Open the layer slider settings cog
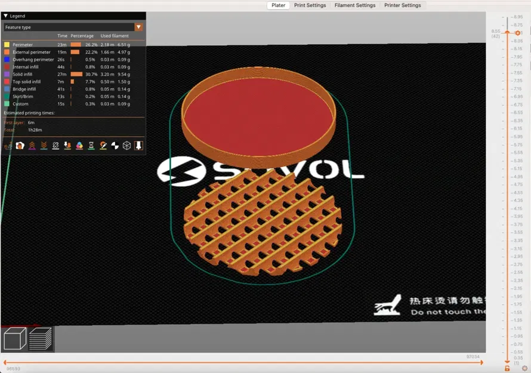 [x=524, y=368]
